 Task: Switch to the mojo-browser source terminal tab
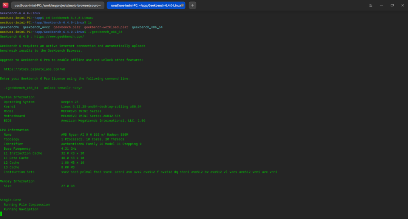coord(58,5)
